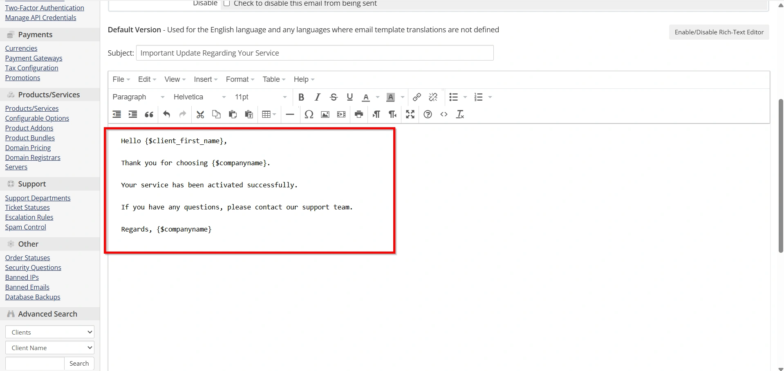Open the editor Help menu
This screenshot has height=371, width=784.
click(304, 79)
